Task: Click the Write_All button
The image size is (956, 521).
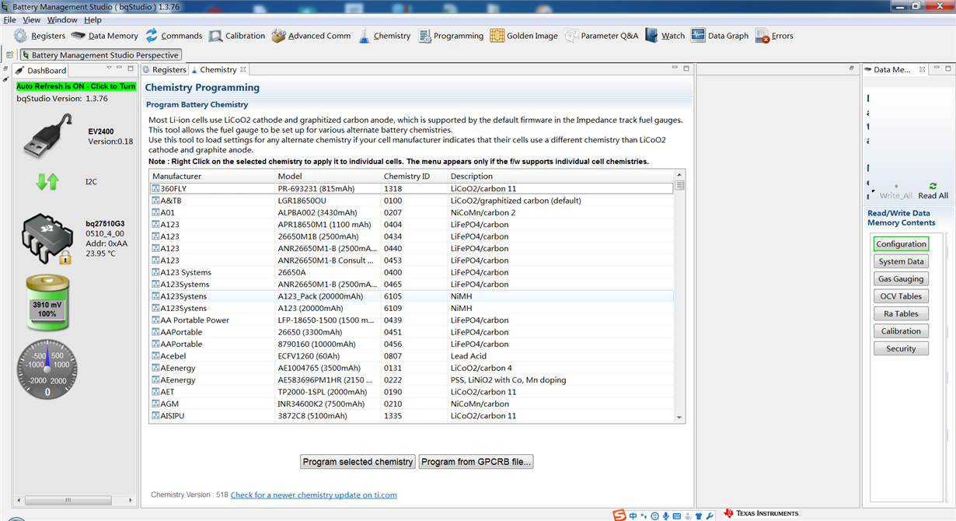Action: coord(895,191)
